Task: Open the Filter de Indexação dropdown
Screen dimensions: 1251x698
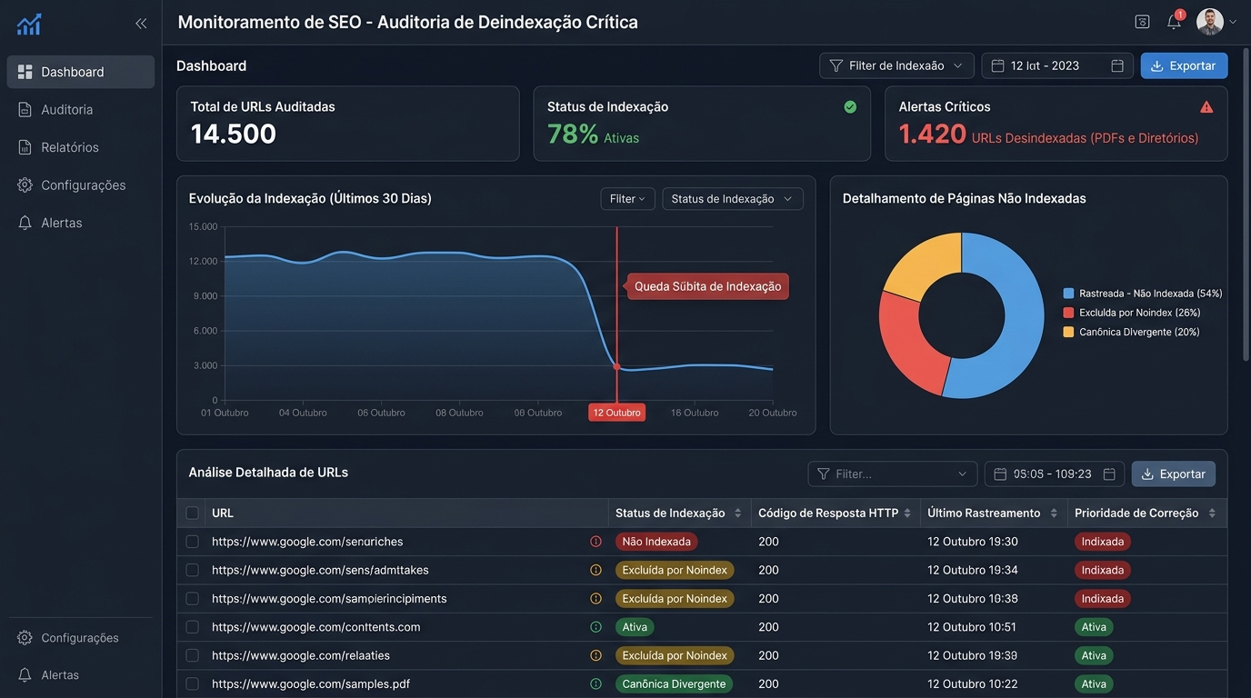Action: click(896, 65)
